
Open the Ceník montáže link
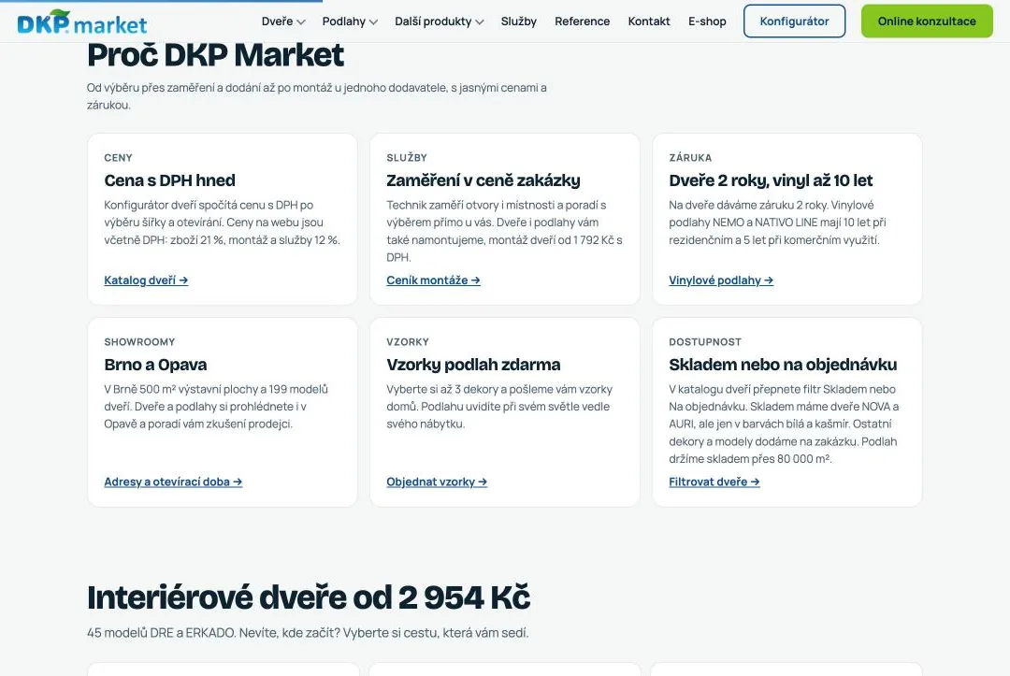[434, 280]
